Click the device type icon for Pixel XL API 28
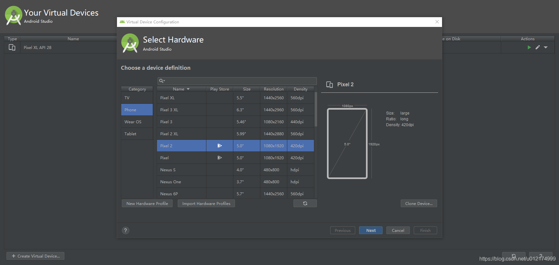The height and width of the screenshot is (265, 559). 12,47
